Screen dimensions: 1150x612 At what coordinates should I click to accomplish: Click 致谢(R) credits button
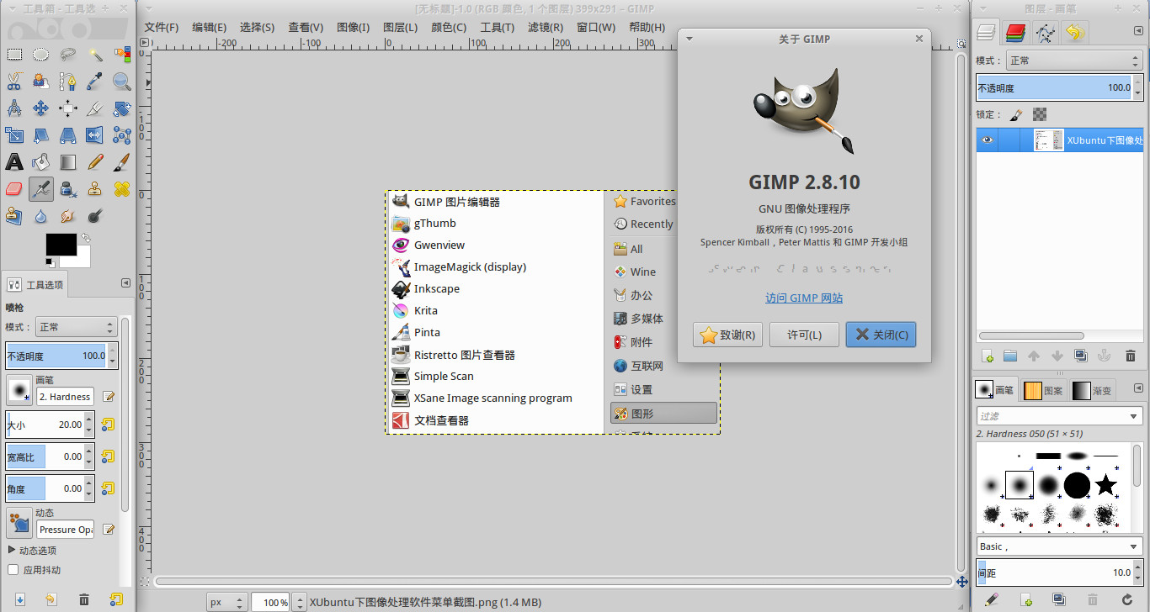(728, 335)
